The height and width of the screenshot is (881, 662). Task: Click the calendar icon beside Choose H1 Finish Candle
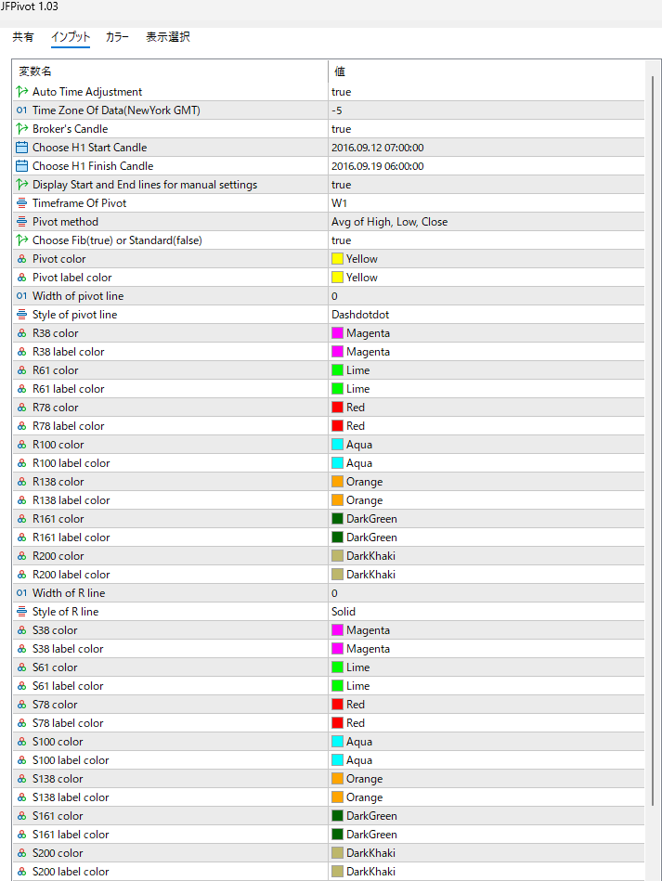[x=22, y=166]
